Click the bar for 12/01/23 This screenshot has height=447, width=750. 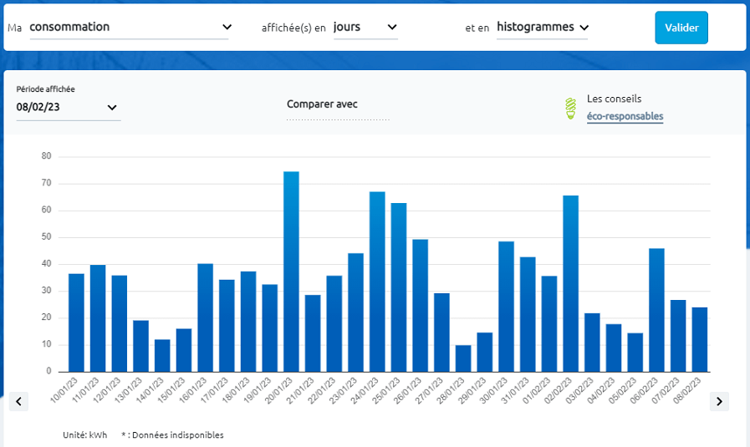click(119, 323)
